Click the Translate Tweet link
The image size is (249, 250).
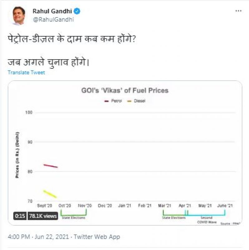pos(26,72)
